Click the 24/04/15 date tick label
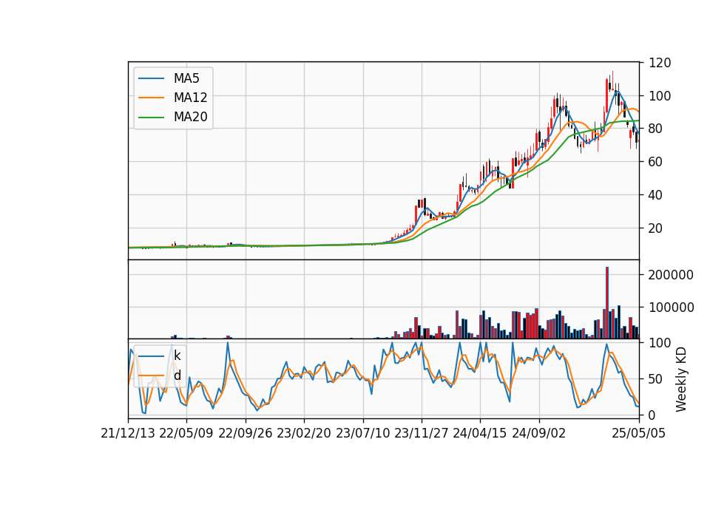This screenshot has height=510, width=710. point(479,433)
